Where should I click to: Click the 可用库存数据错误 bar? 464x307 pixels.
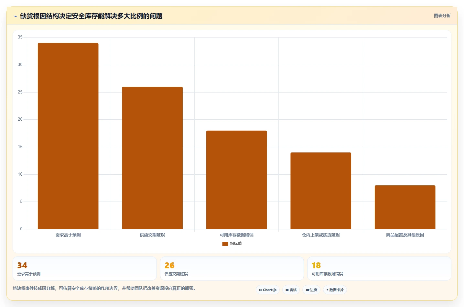[236, 180]
